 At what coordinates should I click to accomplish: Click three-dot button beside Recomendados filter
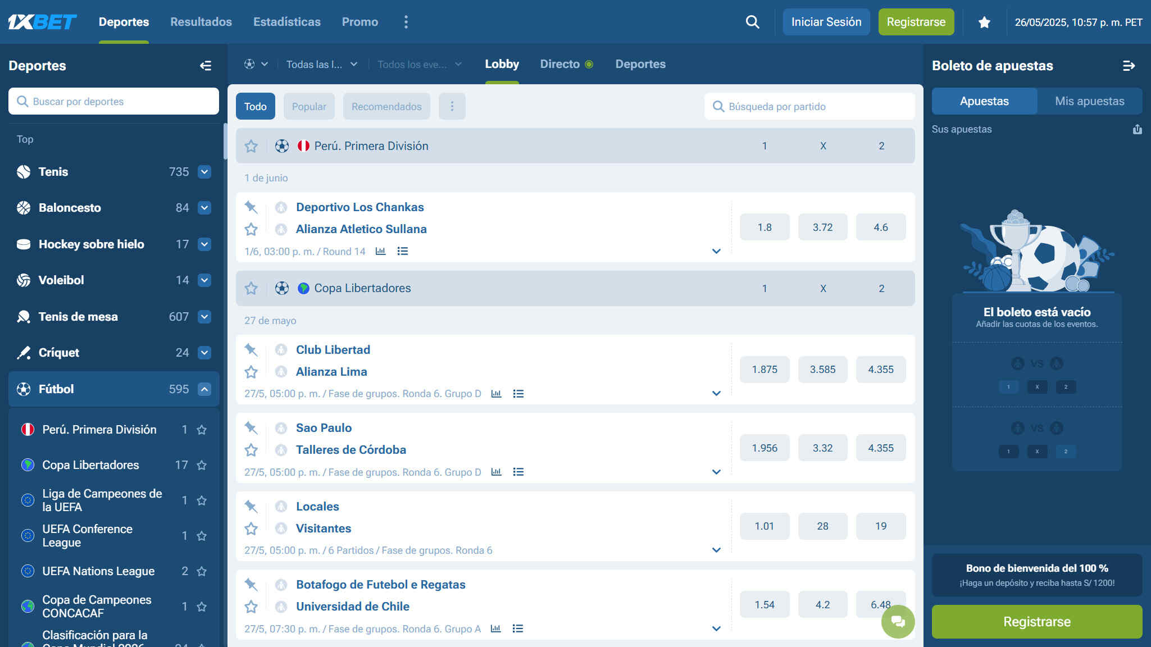(452, 106)
